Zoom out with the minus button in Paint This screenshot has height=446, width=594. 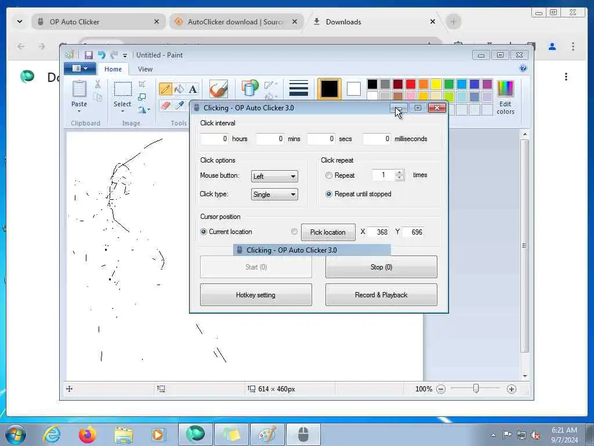coord(441,389)
